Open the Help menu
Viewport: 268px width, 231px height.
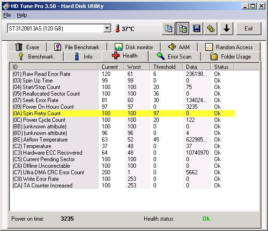pyautogui.click(x=22, y=15)
